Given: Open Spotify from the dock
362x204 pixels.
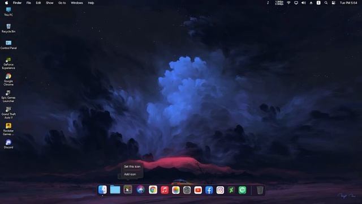Looking at the screenshot, I should click(x=242, y=190).
